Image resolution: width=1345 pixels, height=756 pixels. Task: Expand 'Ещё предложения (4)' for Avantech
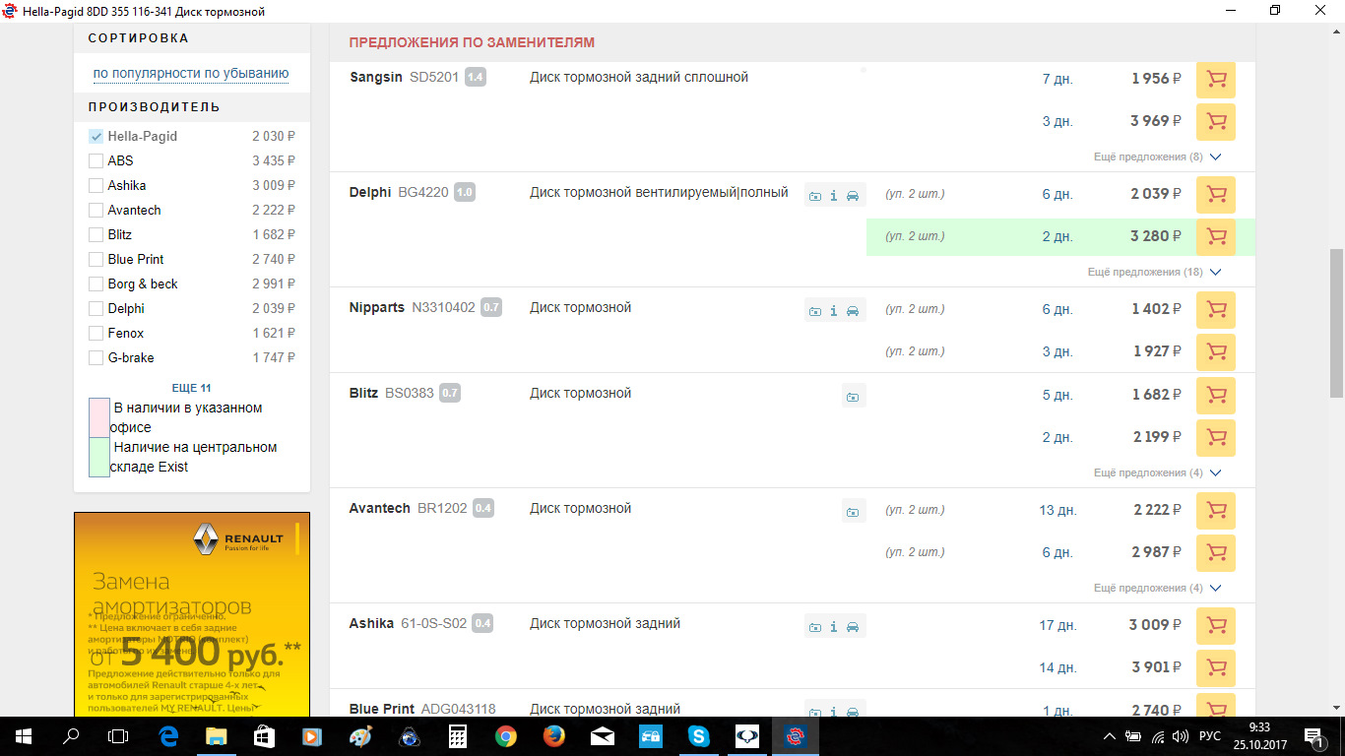pyautogui.click(x=1157, y=589)
